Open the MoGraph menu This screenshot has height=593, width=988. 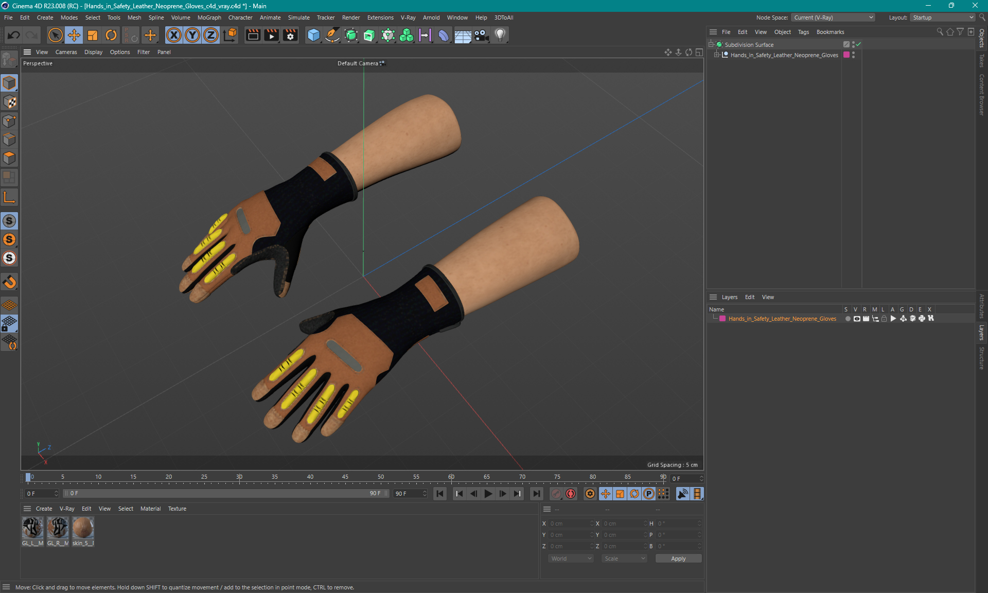[x=209, y=18]
